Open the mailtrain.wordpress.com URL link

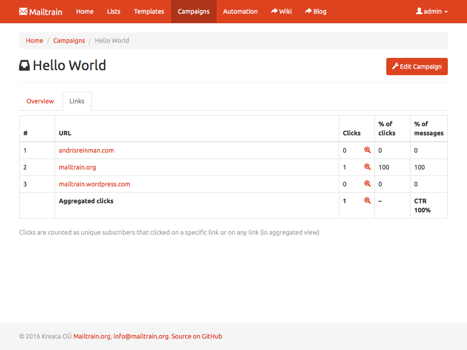click(x=94, y=184)
